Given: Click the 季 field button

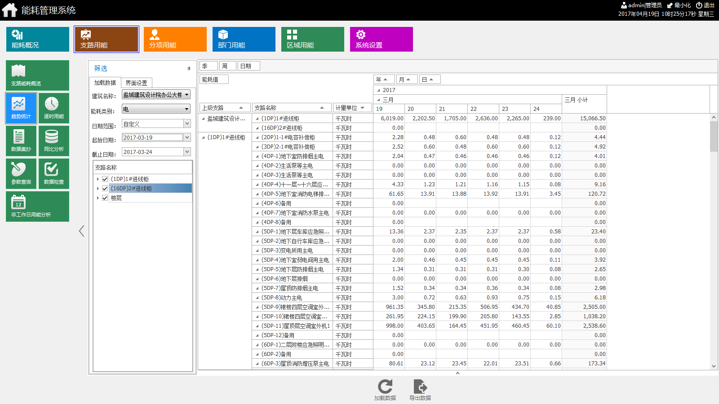Looking at the screenshot, I should point(209,66).
